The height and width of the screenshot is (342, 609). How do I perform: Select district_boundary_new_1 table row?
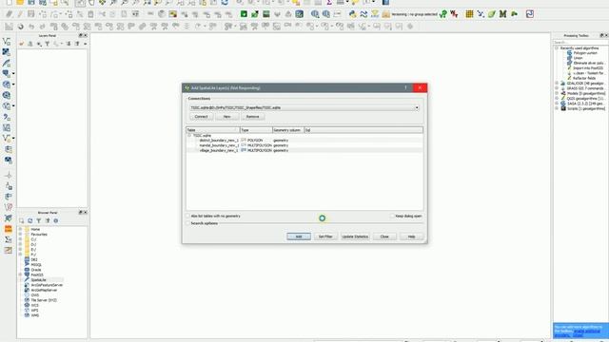(x=304, y=140)
